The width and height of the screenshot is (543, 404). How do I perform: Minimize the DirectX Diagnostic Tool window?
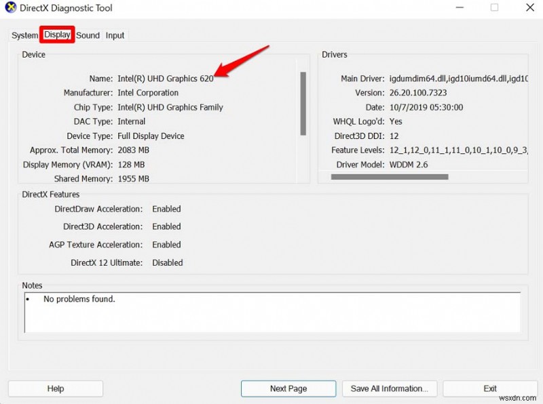click(460, 7)
